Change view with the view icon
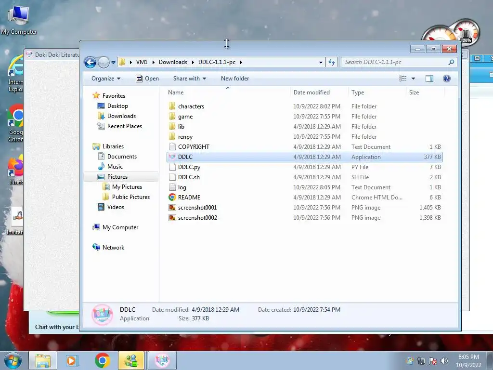Viewport: 493px width, 370px height. pos(403,79)
